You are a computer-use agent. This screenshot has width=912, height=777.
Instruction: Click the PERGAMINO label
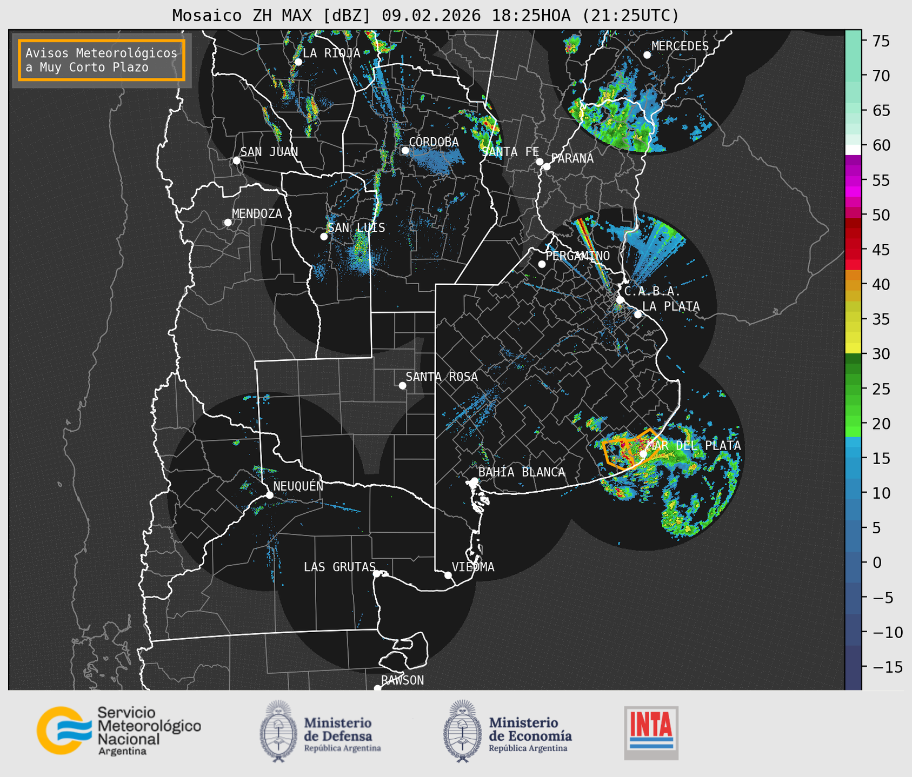tap(578, 256)
